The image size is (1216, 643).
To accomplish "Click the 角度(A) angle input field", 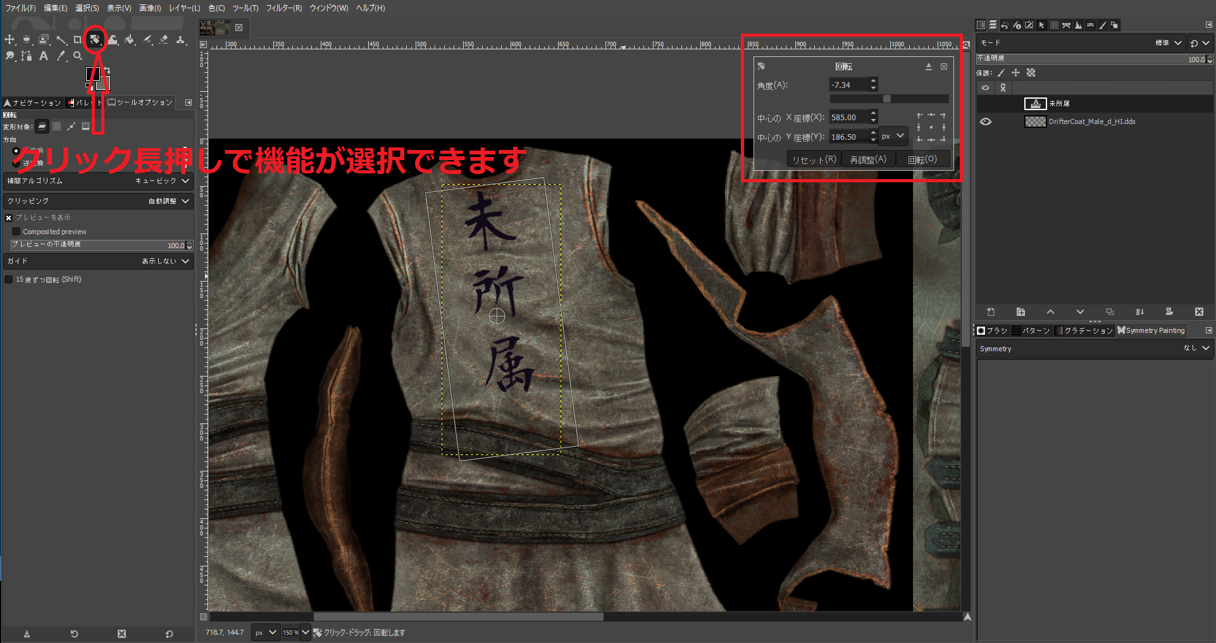I will pos(849,85).
